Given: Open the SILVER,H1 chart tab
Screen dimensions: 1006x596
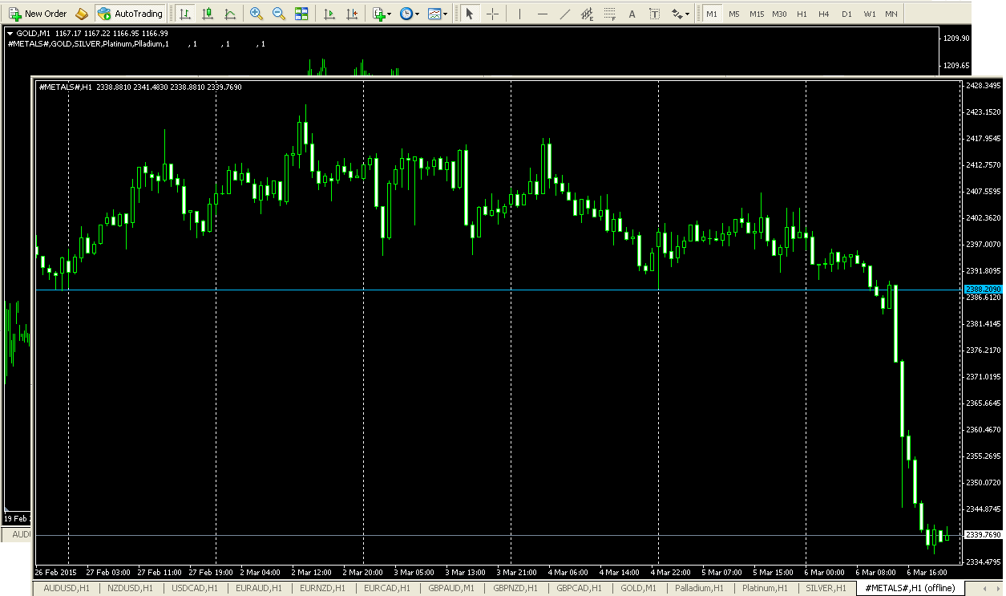Looking at the screenshot, I should click(826, 588).
